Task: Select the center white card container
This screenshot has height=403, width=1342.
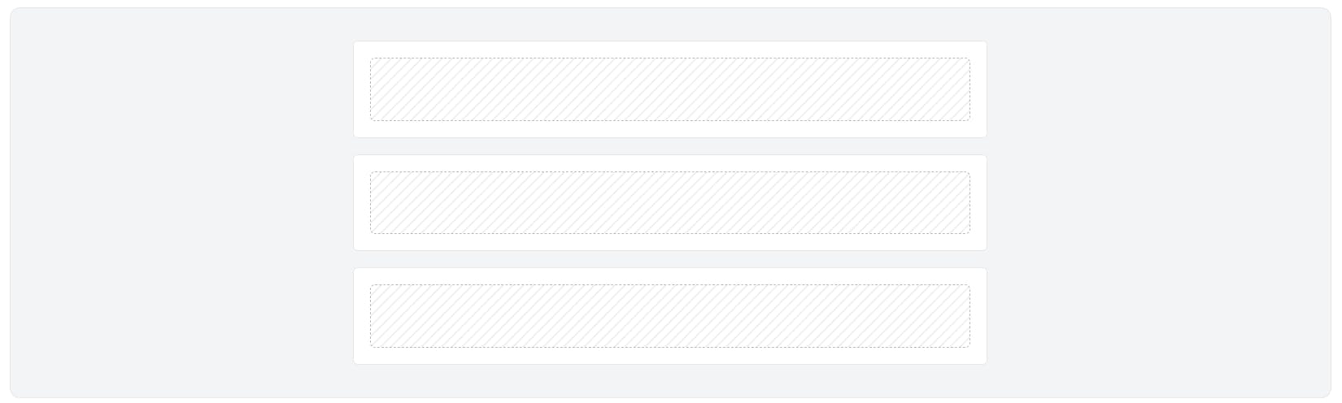Action: coord(669,202)
